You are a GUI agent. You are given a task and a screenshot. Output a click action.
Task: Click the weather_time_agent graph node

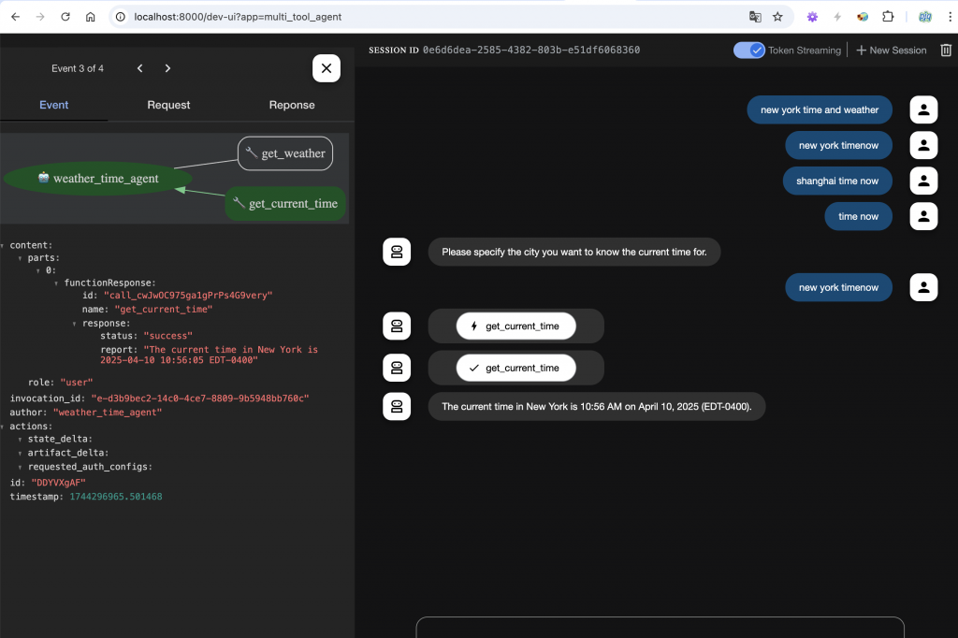pos(98,179)
